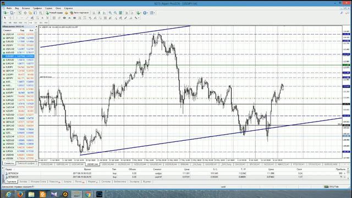The height and width of the screenshot is (198, 352).
Task: Open the Новости terminal tab
Action: click(55, 182)
